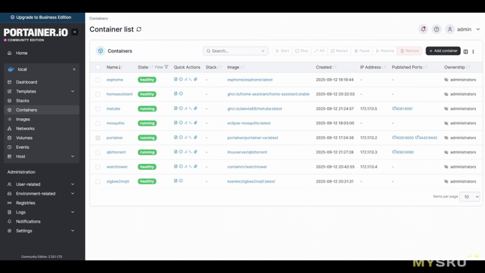The image size is (485, 273).
Task: Open the homeassistant container link
Action: pyautogui.click(x=119, y=94)
